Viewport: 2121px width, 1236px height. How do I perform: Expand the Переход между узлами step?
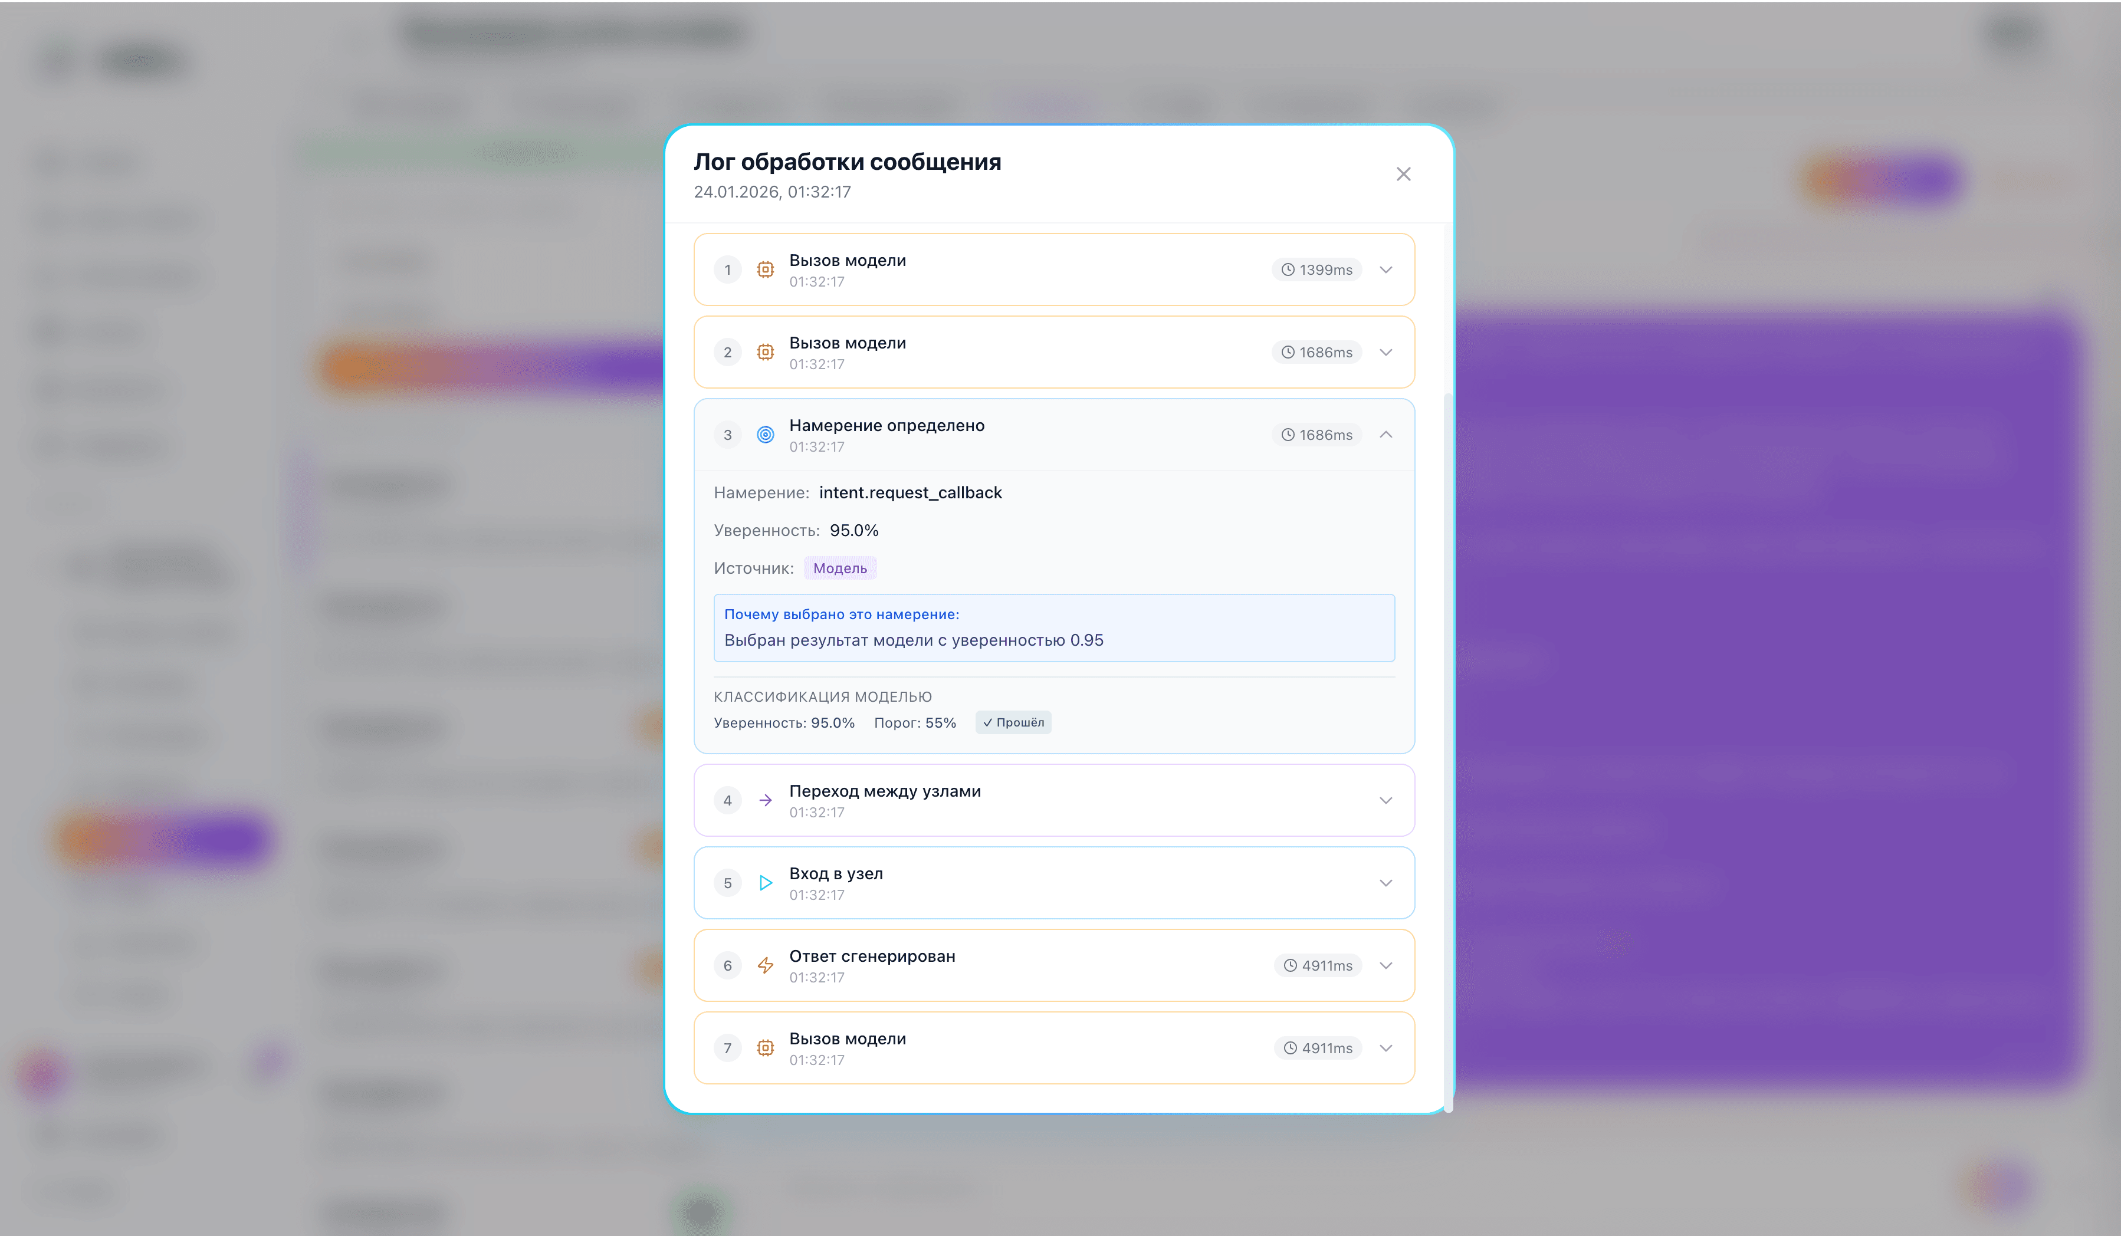pyautogui.click(x=1385, y=800)
